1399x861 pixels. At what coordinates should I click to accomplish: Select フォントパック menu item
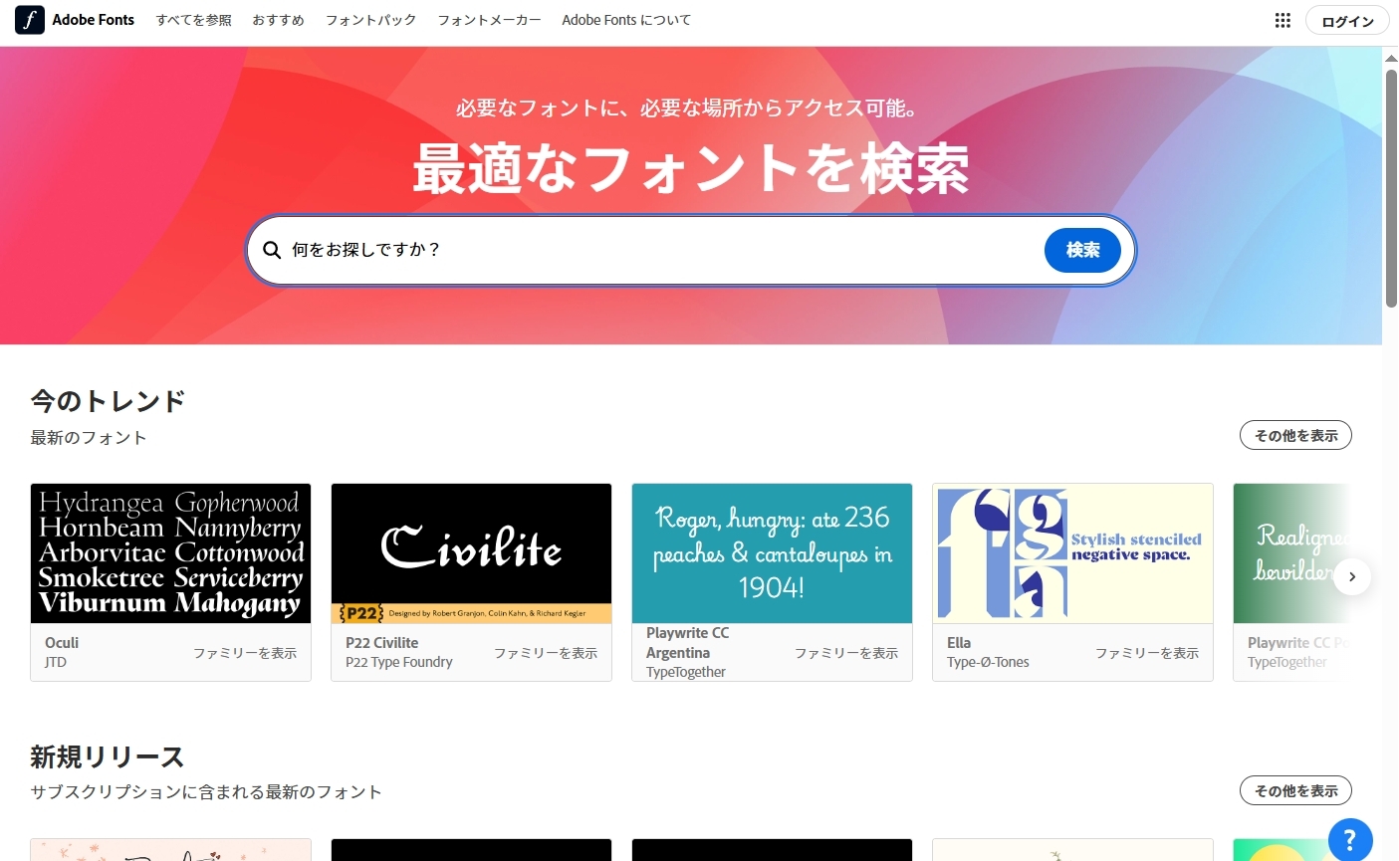tap(370, 20)
